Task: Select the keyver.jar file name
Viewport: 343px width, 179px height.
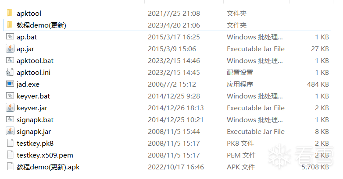Action: (x=32, y=108)
